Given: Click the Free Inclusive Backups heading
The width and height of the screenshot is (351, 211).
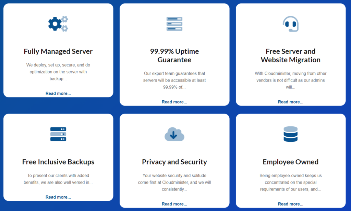Looking at the screenshot, I should coord(58,162).
